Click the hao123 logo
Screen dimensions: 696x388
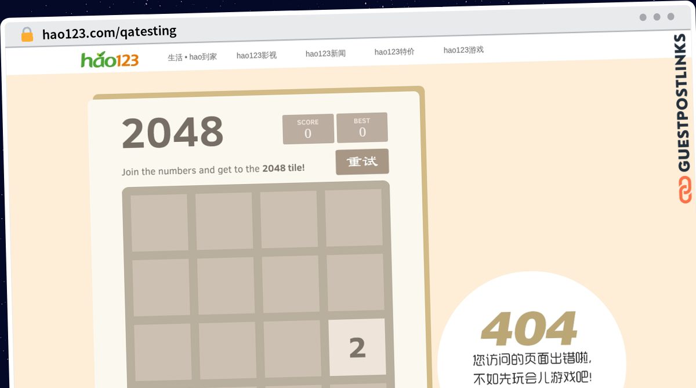110,60
